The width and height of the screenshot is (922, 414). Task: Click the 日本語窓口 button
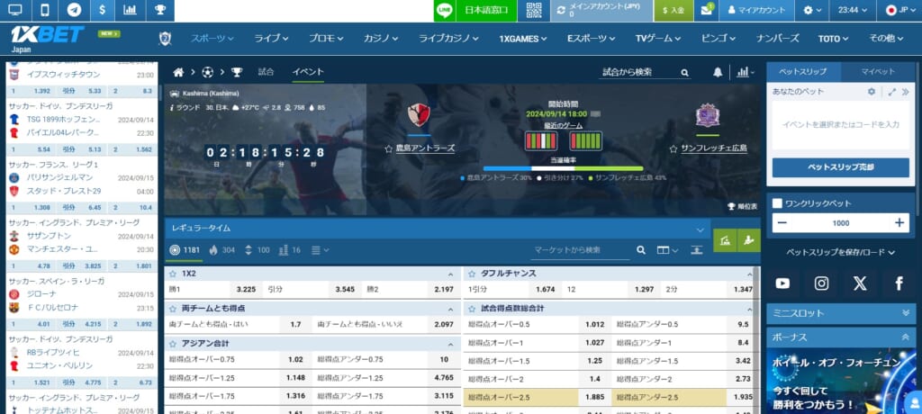coord(486,10)
